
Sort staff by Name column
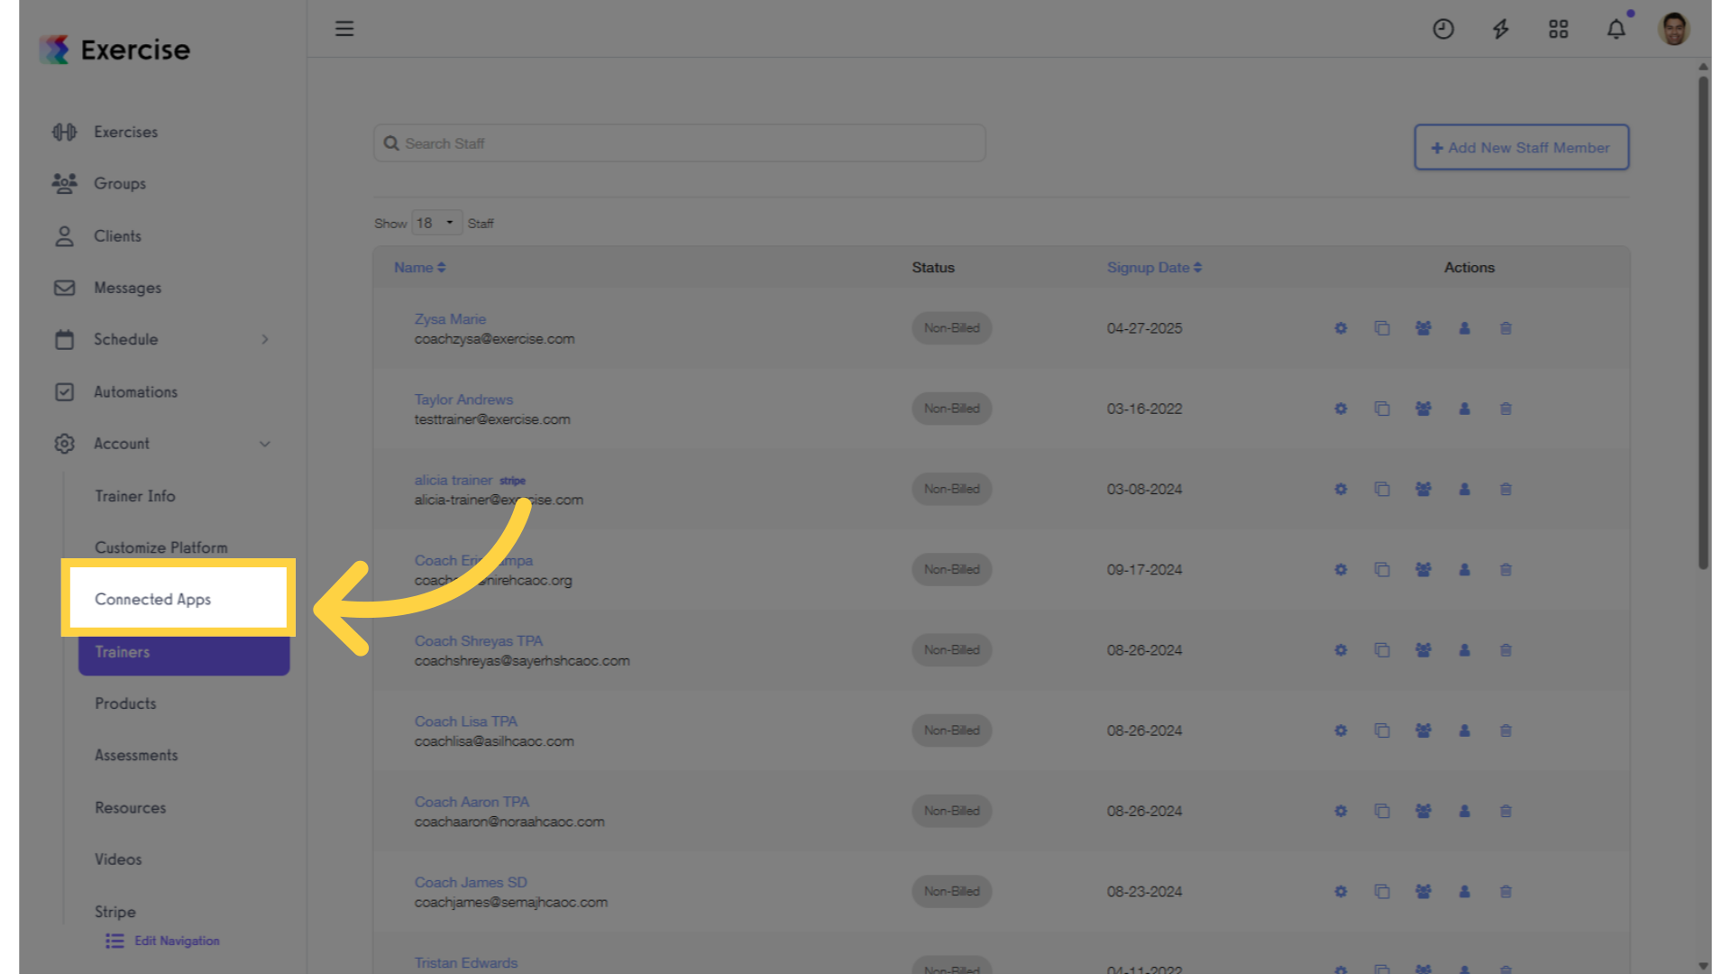pos(419,268)
